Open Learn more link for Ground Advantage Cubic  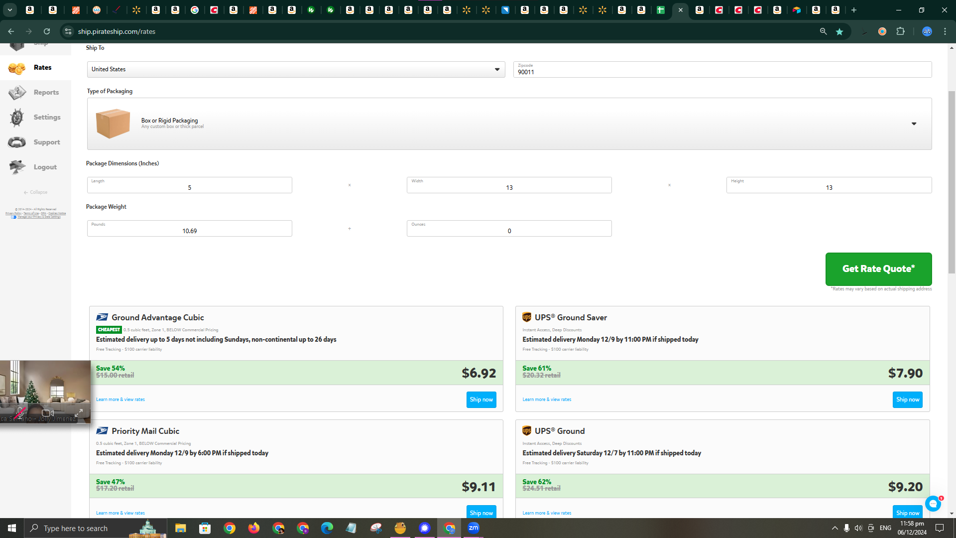[120, 400]
